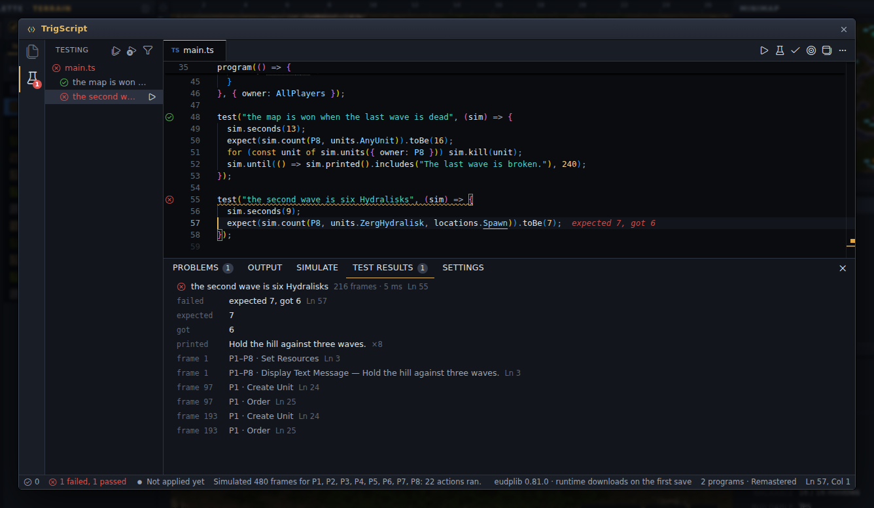Click 'Ln 3' on the Set Resources row

pos(332,359)
